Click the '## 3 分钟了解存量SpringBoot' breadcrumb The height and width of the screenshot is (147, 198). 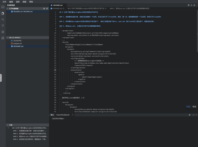[86, 8]
